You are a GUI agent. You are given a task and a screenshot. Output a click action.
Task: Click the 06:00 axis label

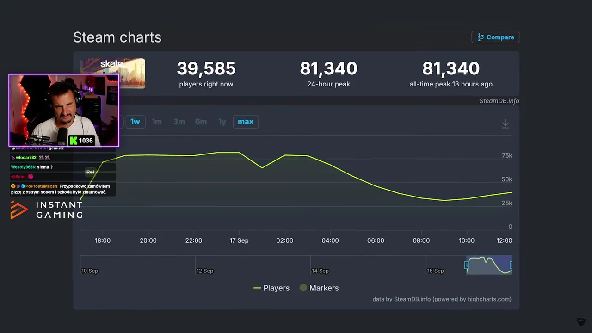[376, 240]
